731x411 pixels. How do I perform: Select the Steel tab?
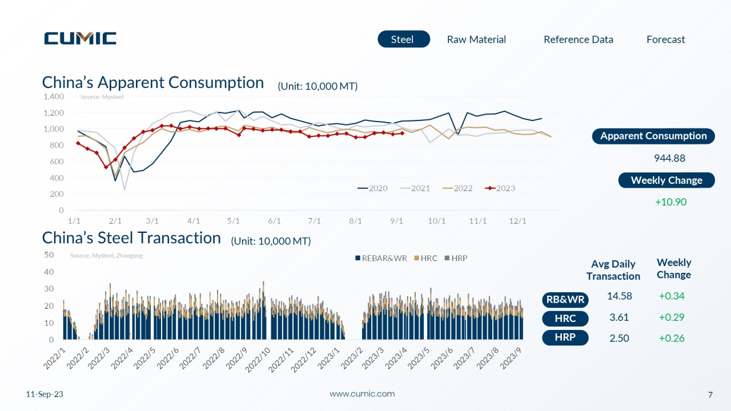(x=403, y=39)
